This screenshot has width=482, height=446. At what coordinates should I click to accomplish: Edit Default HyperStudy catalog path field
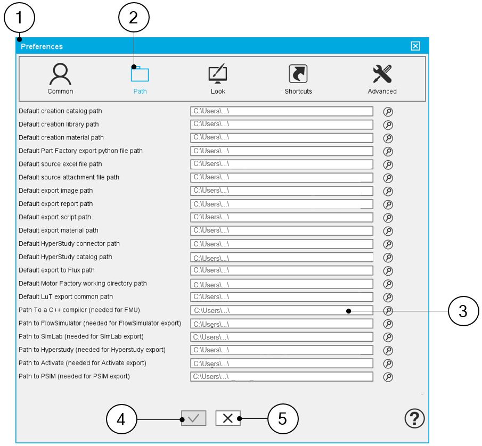coord(282,258)
